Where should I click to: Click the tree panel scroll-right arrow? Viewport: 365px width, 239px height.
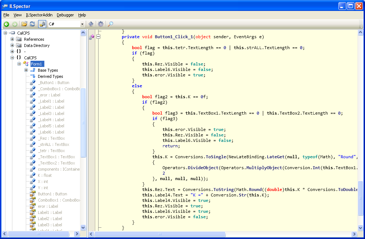tap(77, 234)
